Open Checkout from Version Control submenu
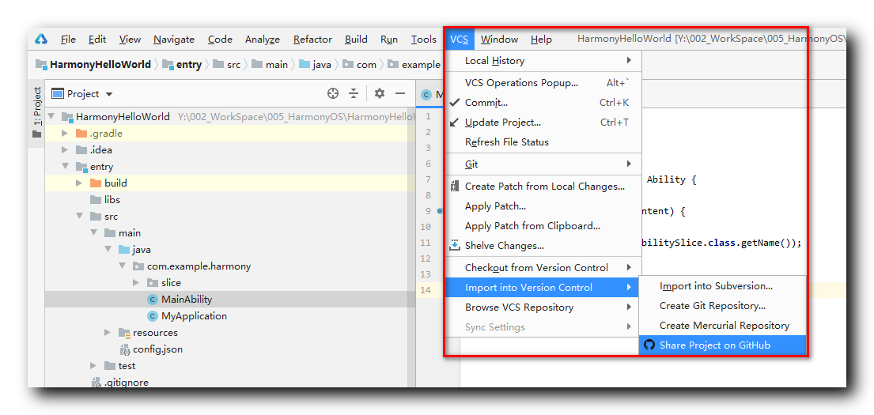Viewport: 874px width, 415px height. click(543, 267)
